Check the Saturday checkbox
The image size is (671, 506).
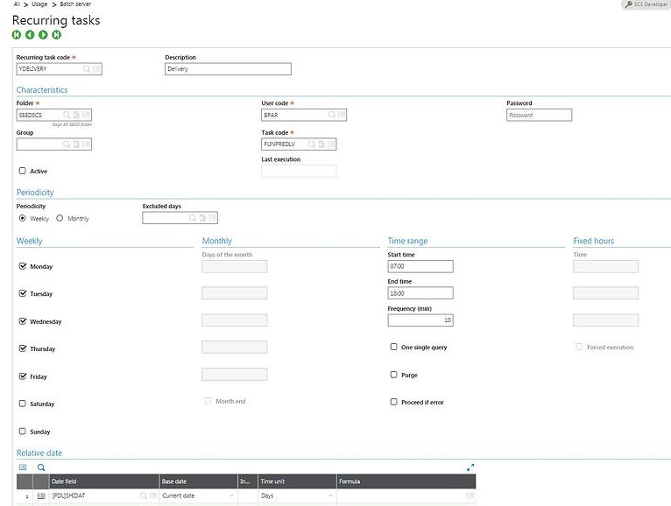(22, 404)
